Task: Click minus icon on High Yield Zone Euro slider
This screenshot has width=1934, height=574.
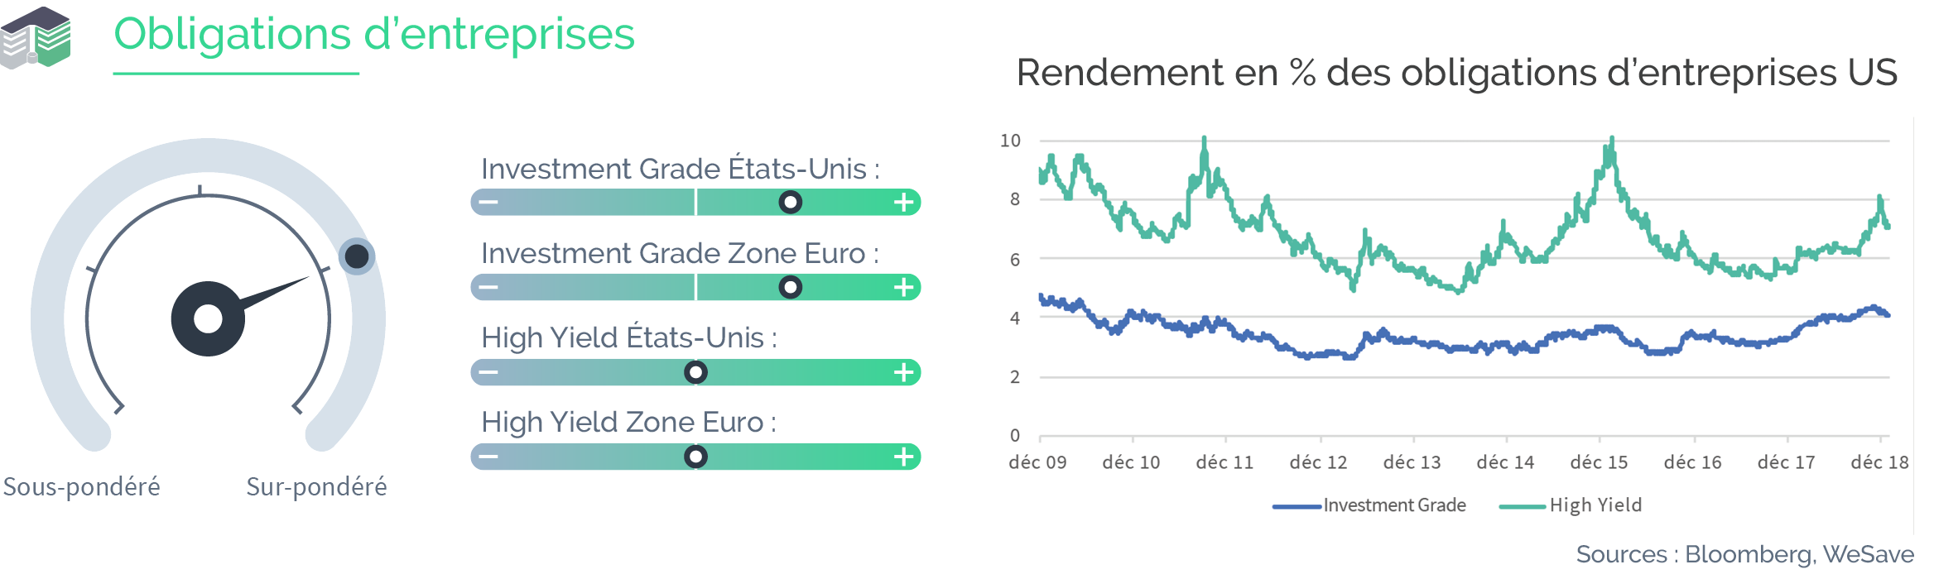Action: tap(488, 457)
